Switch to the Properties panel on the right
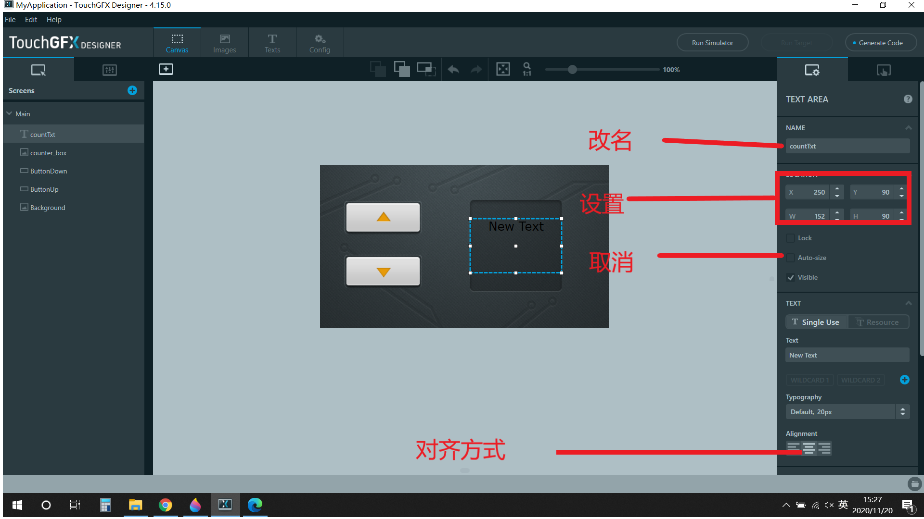 [x=813, y=70]
